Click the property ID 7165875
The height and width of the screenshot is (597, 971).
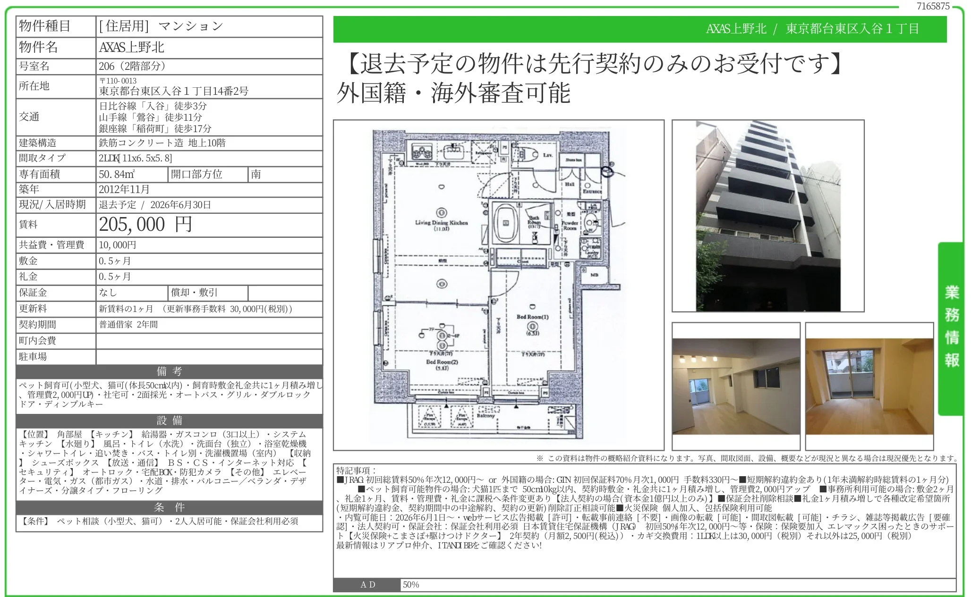(x=933, y=6)
